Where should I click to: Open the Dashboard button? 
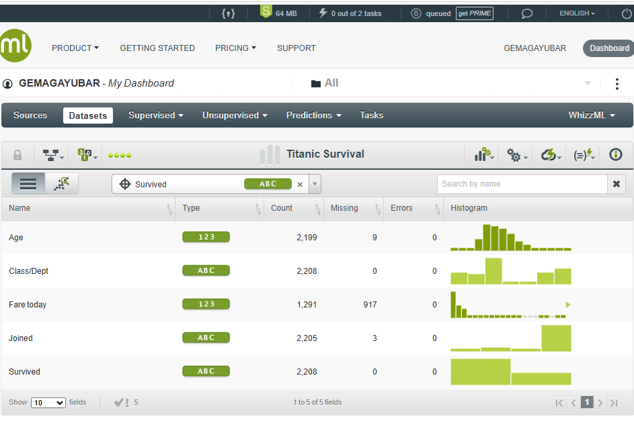click(608, 48)
